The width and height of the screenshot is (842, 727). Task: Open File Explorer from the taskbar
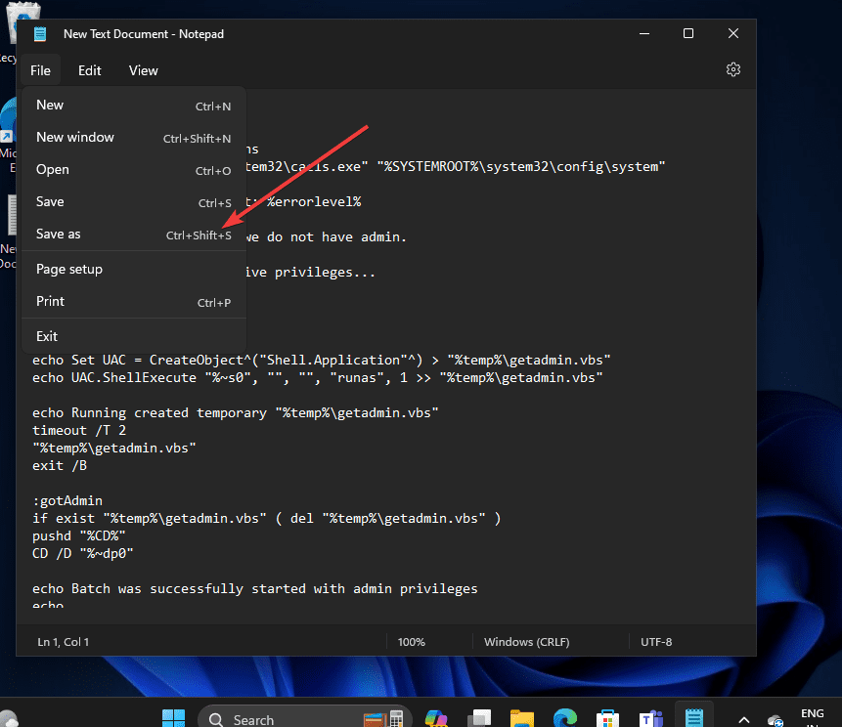(522, 718)
